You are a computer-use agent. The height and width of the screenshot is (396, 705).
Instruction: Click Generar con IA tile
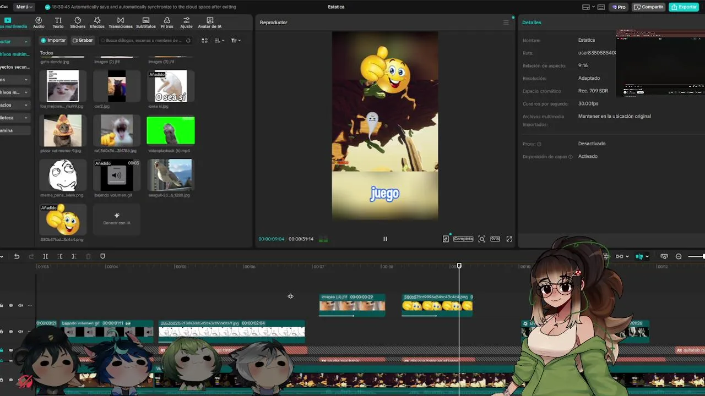[x=117, y=219]
